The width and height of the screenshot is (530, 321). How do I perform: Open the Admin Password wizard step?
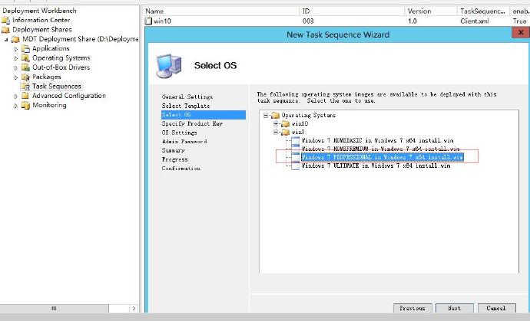(x=184, y=142)
